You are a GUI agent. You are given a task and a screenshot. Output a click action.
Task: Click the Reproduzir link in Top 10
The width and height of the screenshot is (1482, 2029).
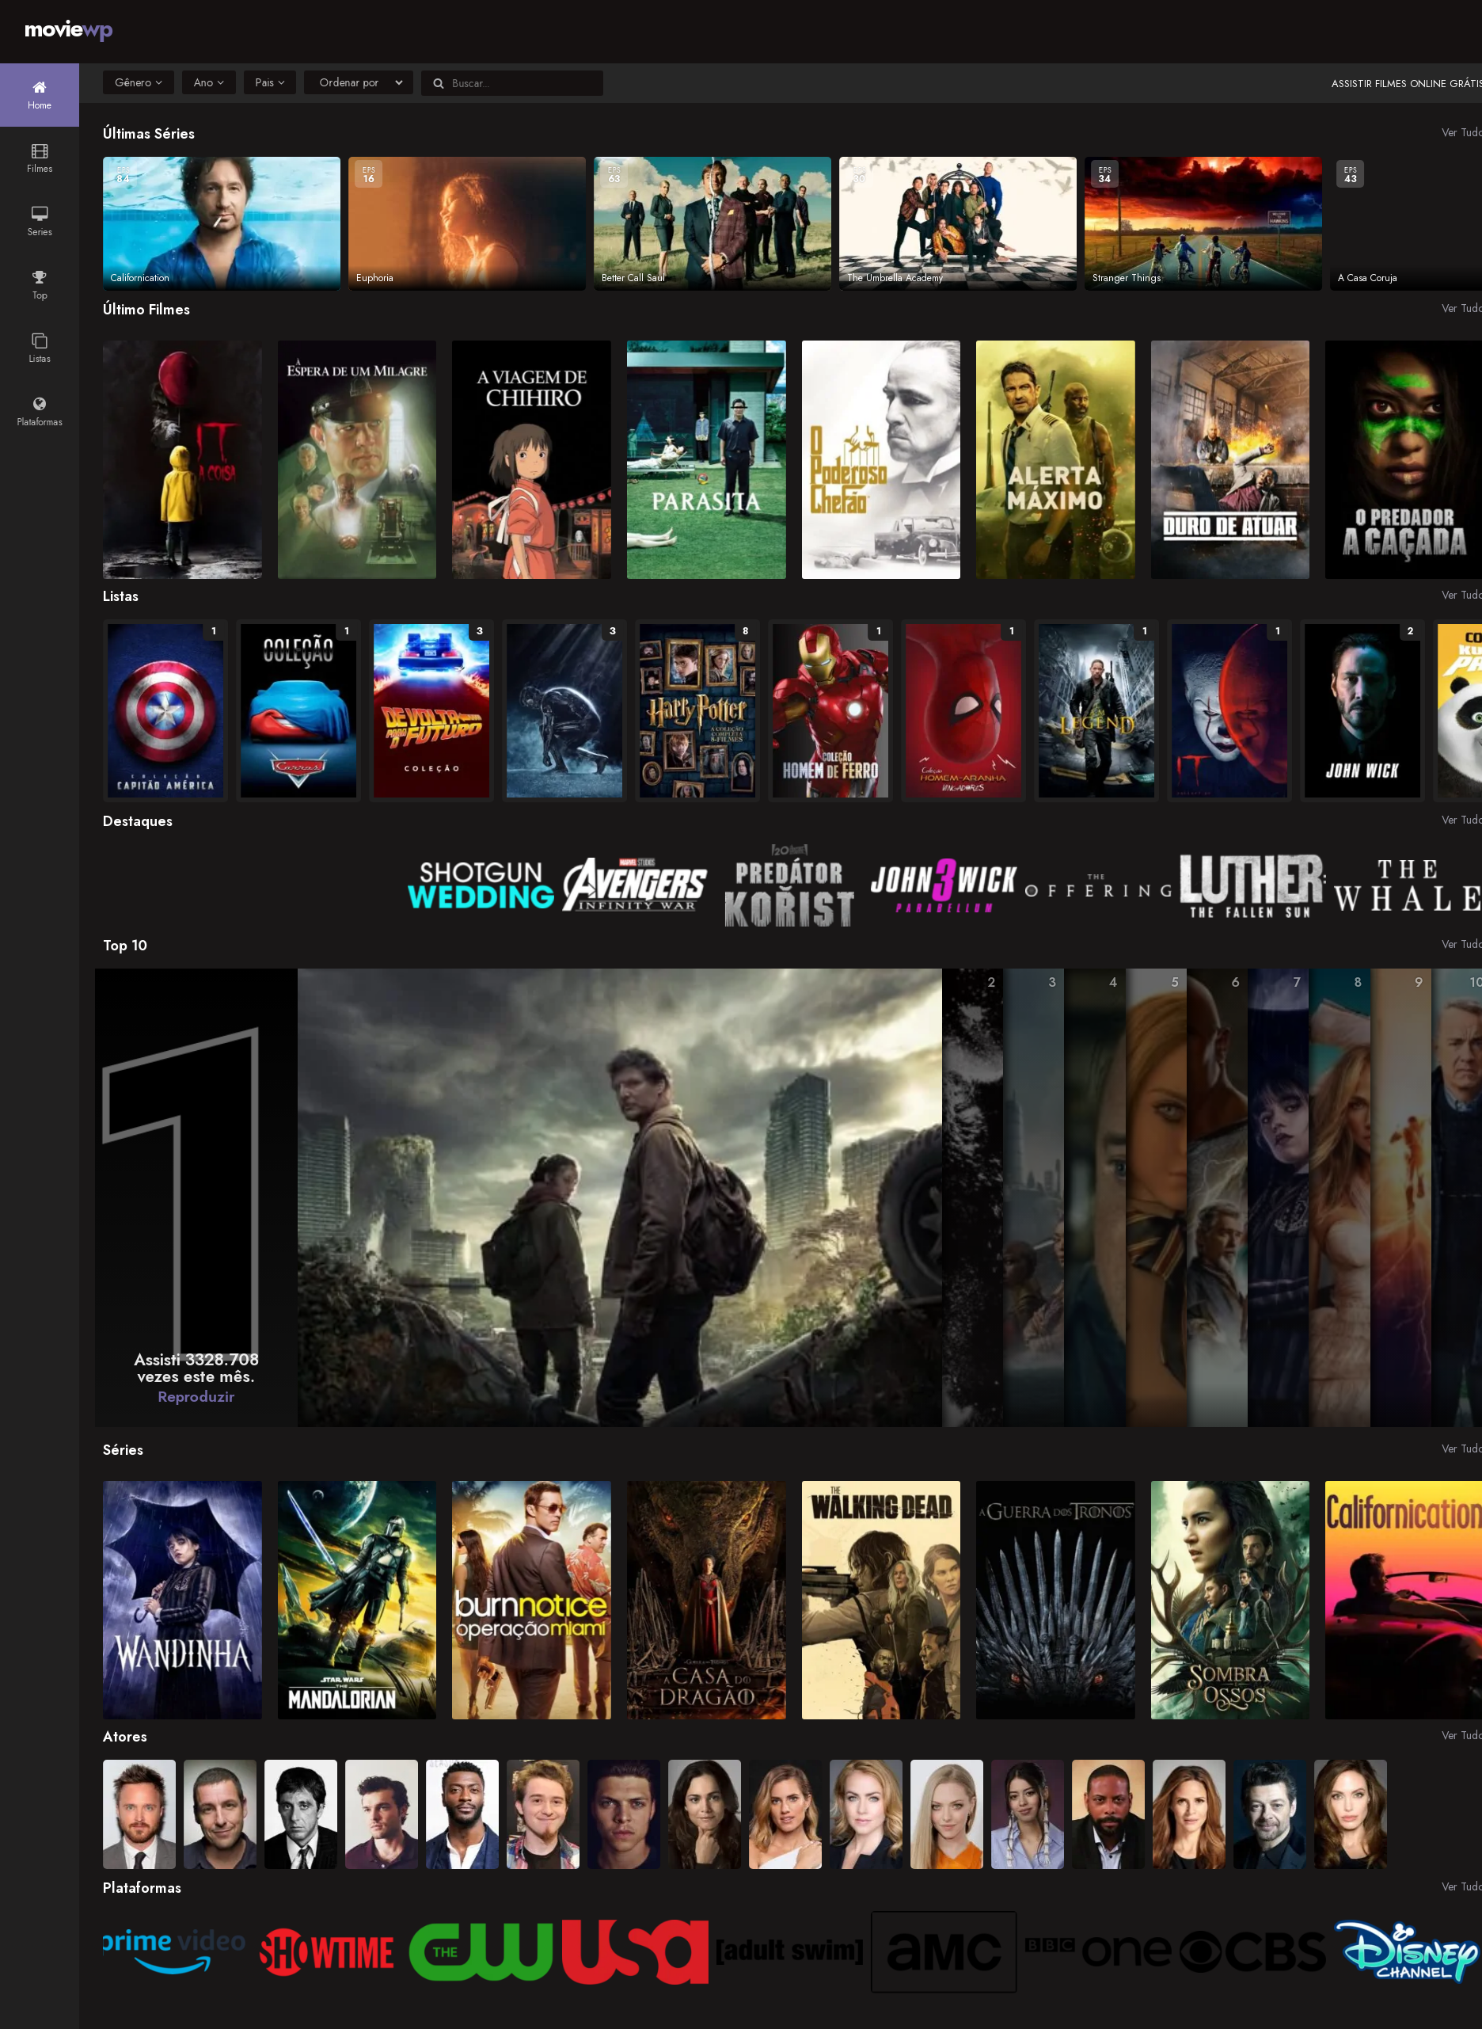tap(196, 1396)
